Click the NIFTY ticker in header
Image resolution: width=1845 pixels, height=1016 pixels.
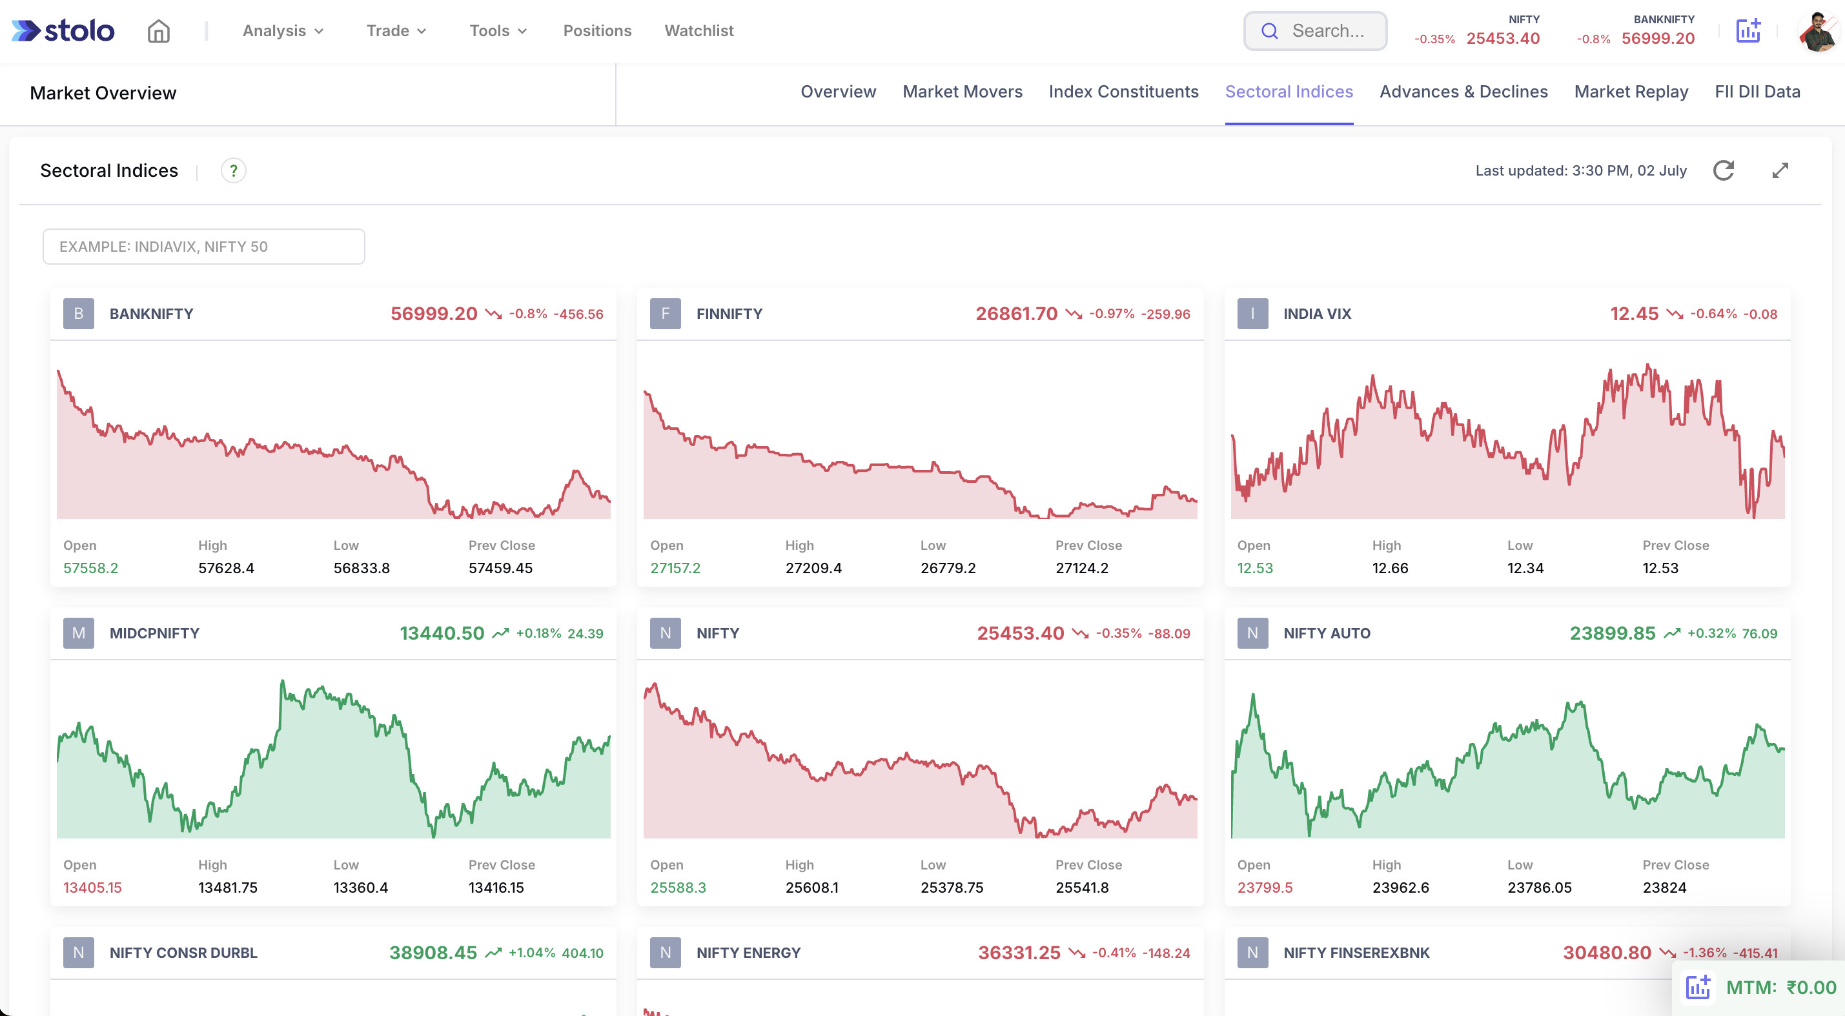pos(1477,31)
